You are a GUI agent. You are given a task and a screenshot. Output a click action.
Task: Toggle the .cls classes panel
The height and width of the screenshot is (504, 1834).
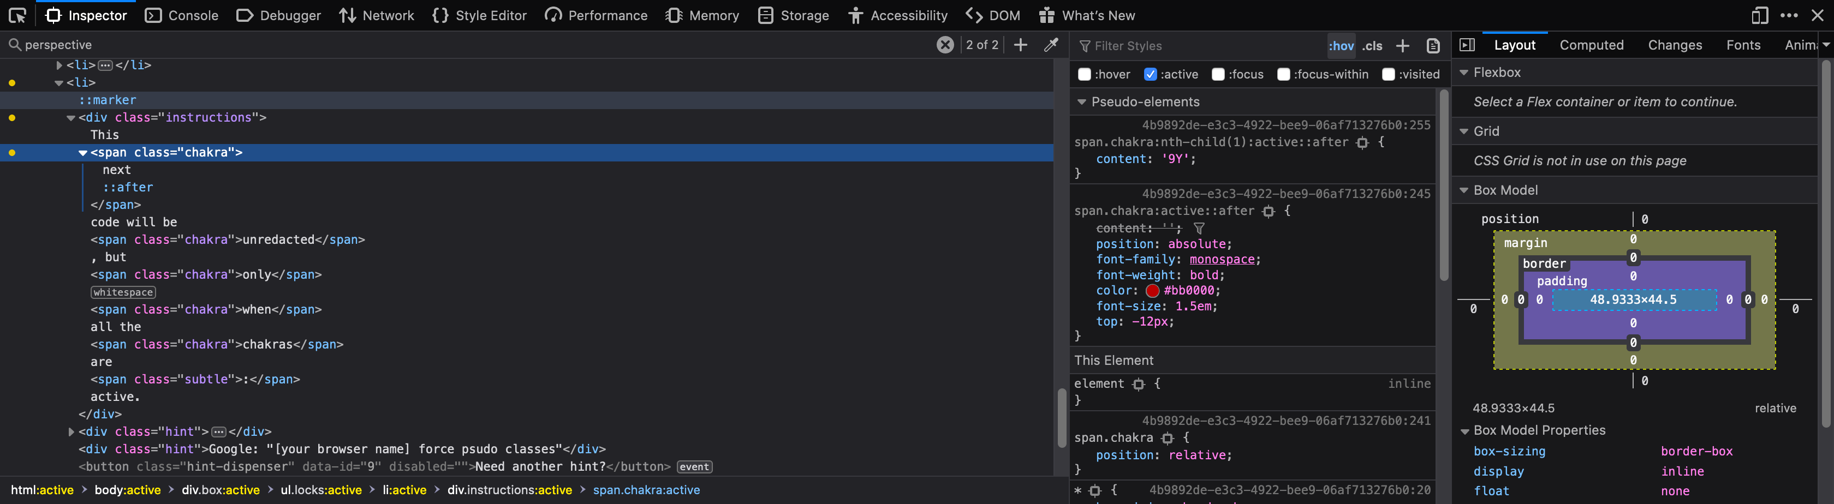1372,46
